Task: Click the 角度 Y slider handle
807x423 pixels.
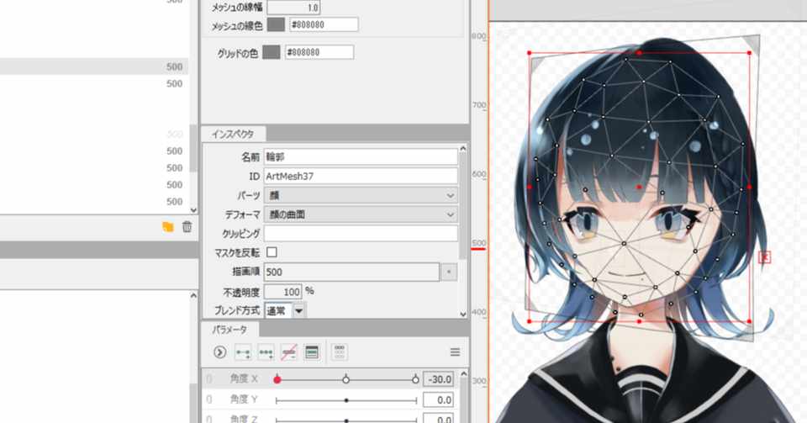Action: pyautogui.click(x=346, y=399)
